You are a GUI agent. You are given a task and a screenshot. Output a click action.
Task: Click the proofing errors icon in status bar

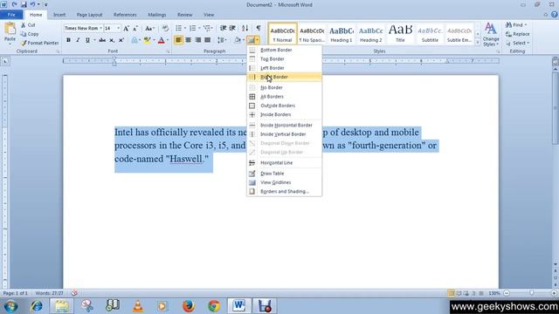74,293
